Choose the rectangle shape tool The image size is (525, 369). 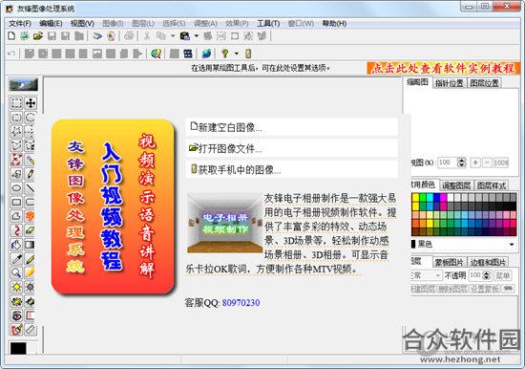pos(16,202)
